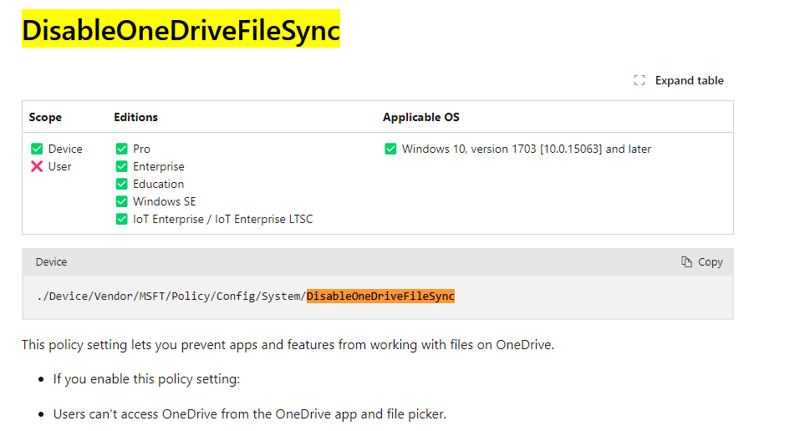Click the Expand table button label
Image resolution: width=800 pixels, height=431 pixels.
(x=690, y=80)
